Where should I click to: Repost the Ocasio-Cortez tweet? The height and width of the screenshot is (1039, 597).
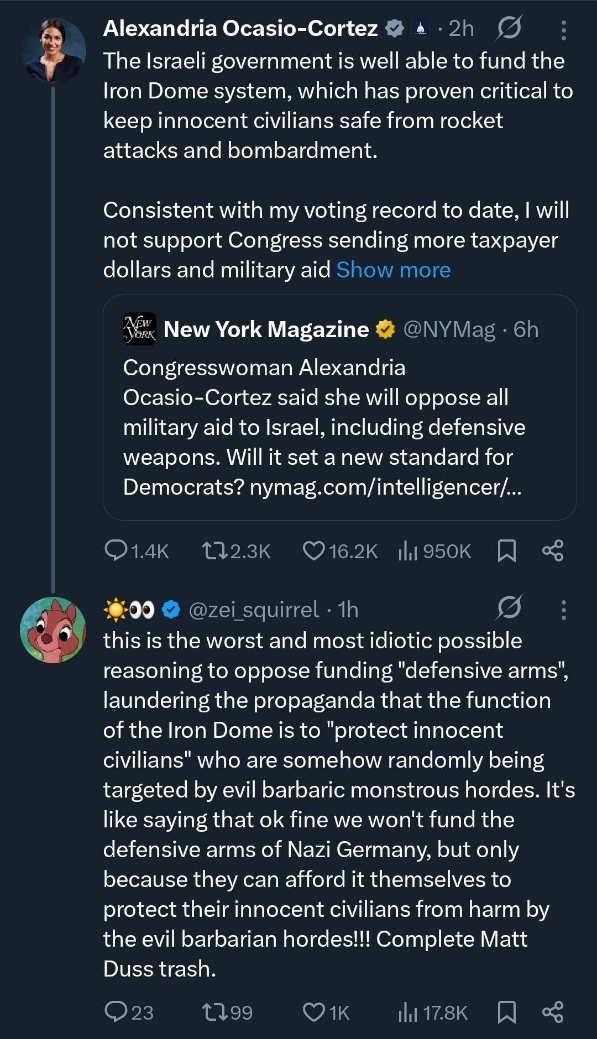pyautogui.click(x=214, y=550)
